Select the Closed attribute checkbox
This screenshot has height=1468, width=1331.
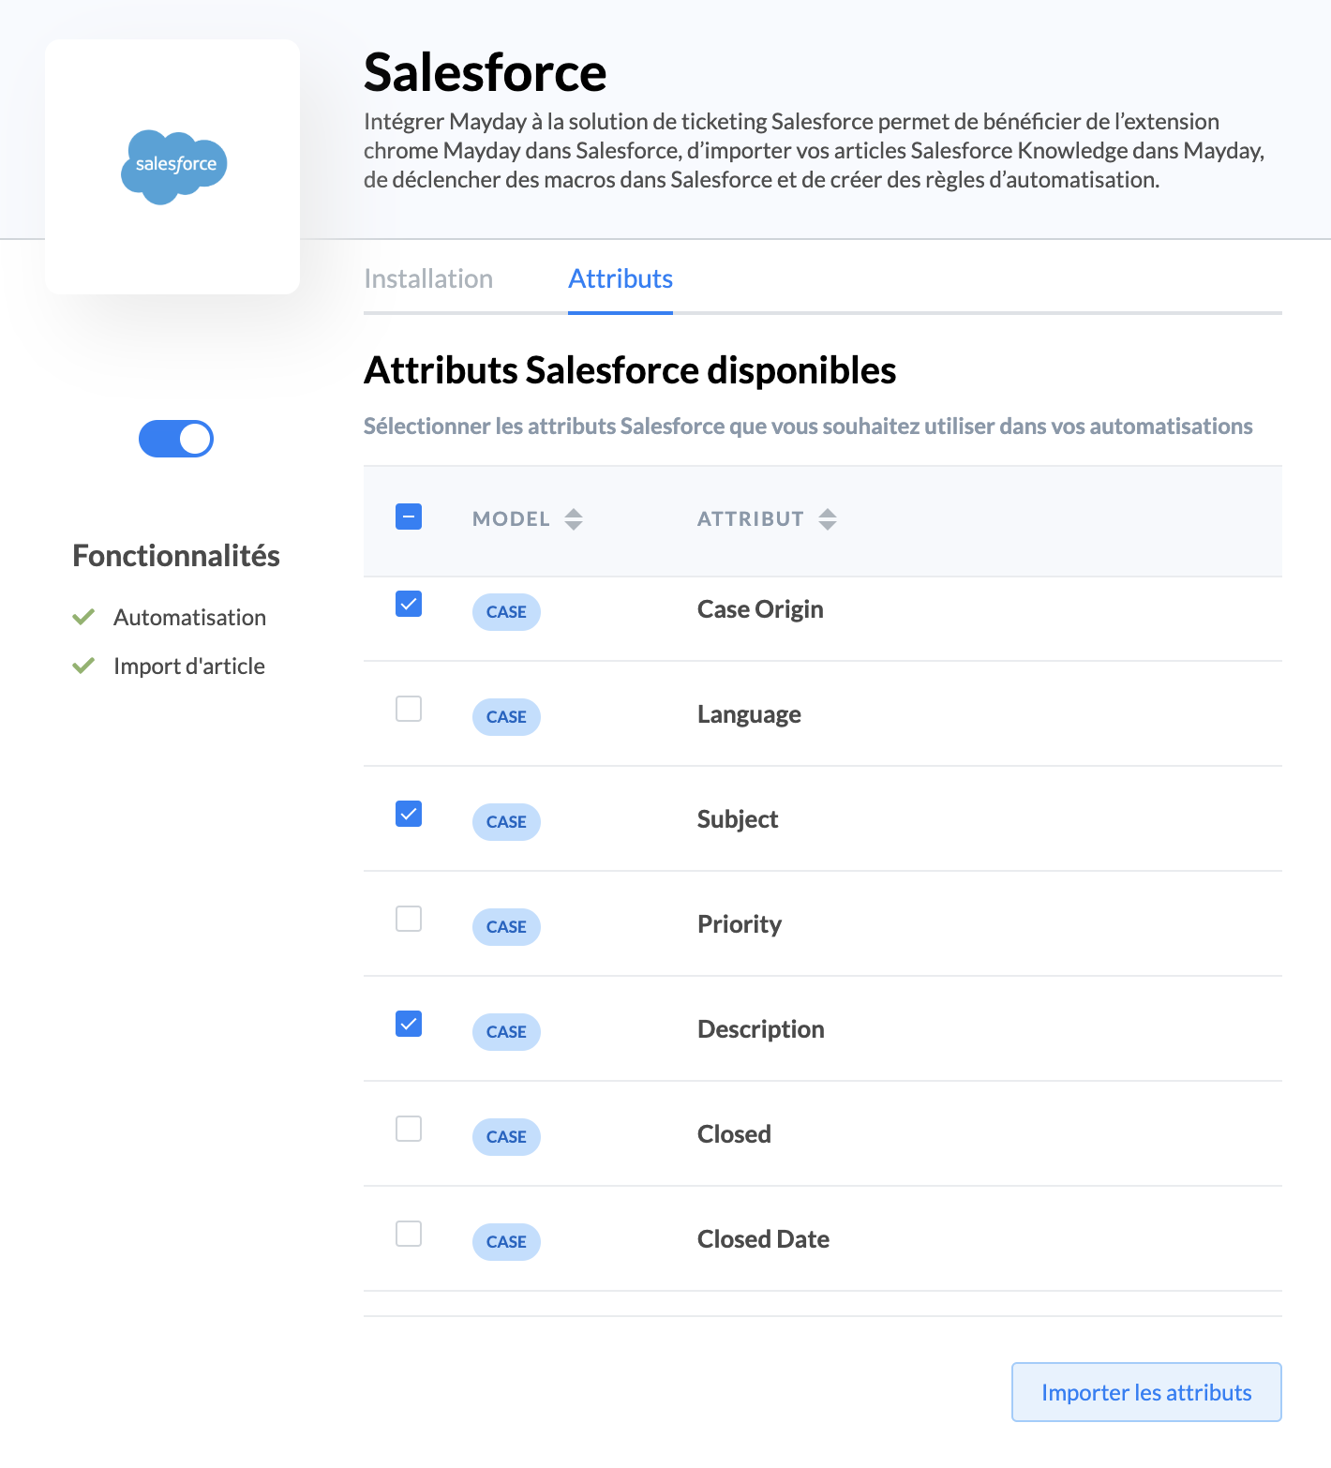coord(409,1129)
